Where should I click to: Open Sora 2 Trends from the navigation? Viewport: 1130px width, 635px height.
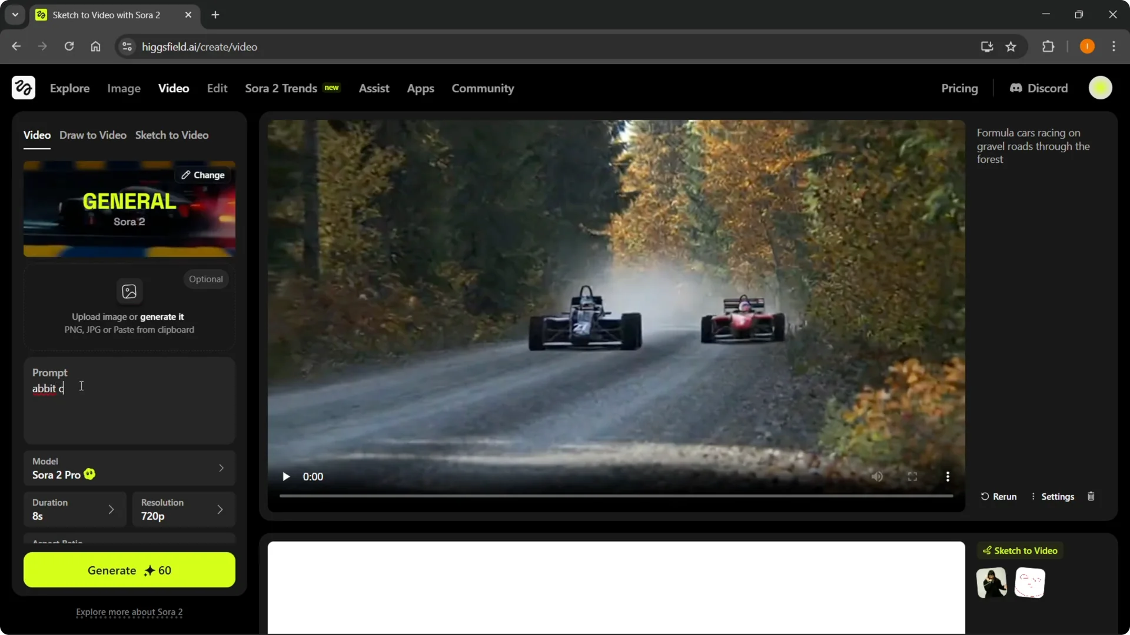click(x=280, y=88)
